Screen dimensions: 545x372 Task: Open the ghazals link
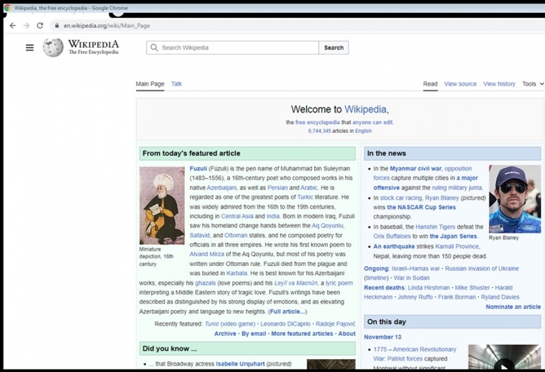[205, 283]
